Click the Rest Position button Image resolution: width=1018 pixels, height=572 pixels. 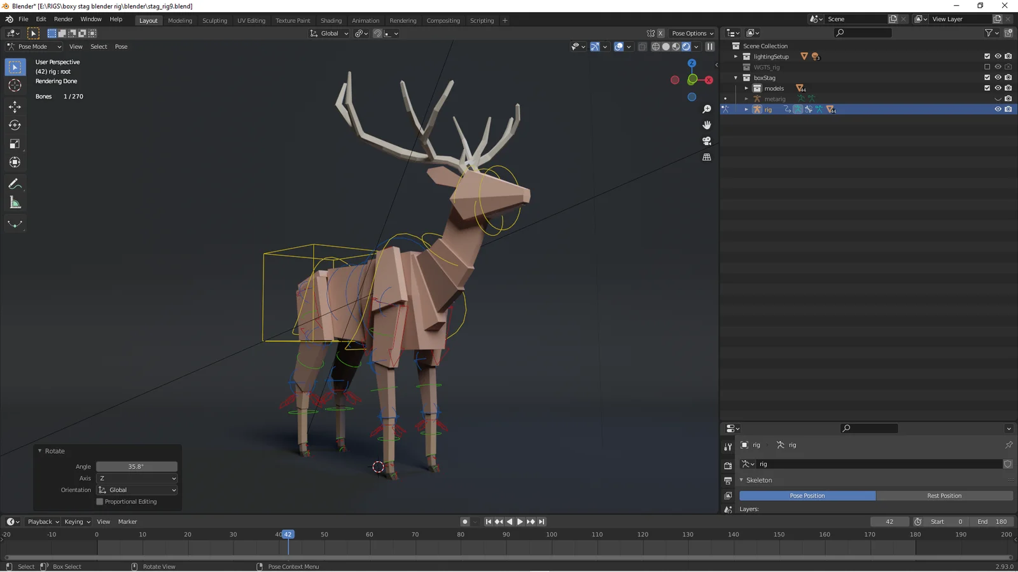[944, 496]
